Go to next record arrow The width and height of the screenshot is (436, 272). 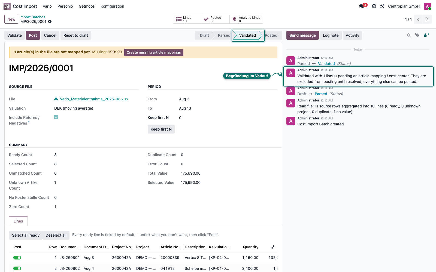(427, 19)
